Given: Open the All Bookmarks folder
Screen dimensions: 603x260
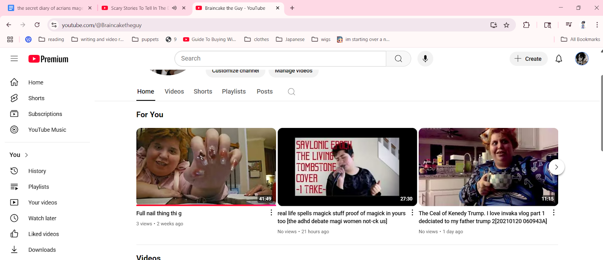Looking at the screenshot, I should pyautogui.click(x=580, y=39).
